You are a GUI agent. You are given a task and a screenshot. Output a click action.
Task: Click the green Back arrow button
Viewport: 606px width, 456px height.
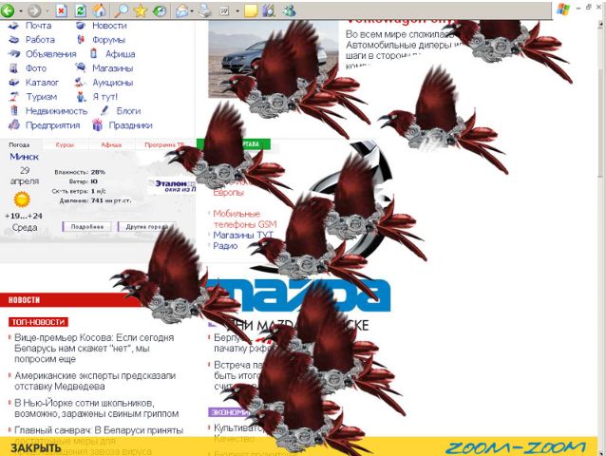click(8, 10)
